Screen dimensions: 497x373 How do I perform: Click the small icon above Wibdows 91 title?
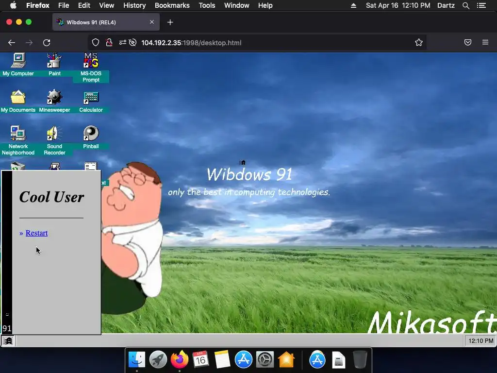[243, 162]
